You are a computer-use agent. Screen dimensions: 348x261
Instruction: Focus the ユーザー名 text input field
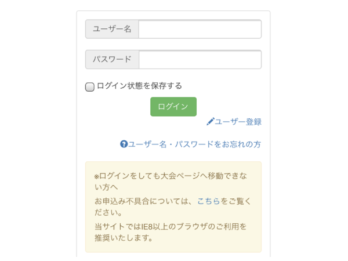pyautogui.click(x=200, y=29)
